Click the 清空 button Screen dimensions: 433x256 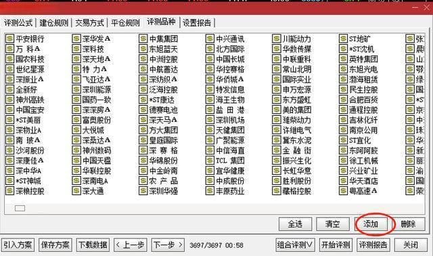pyautogui.click(x=332, y=224)
